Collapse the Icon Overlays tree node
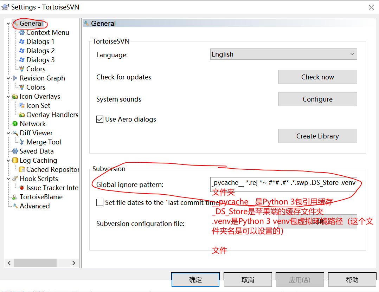The image size is (379, 292). pos(8,96)
